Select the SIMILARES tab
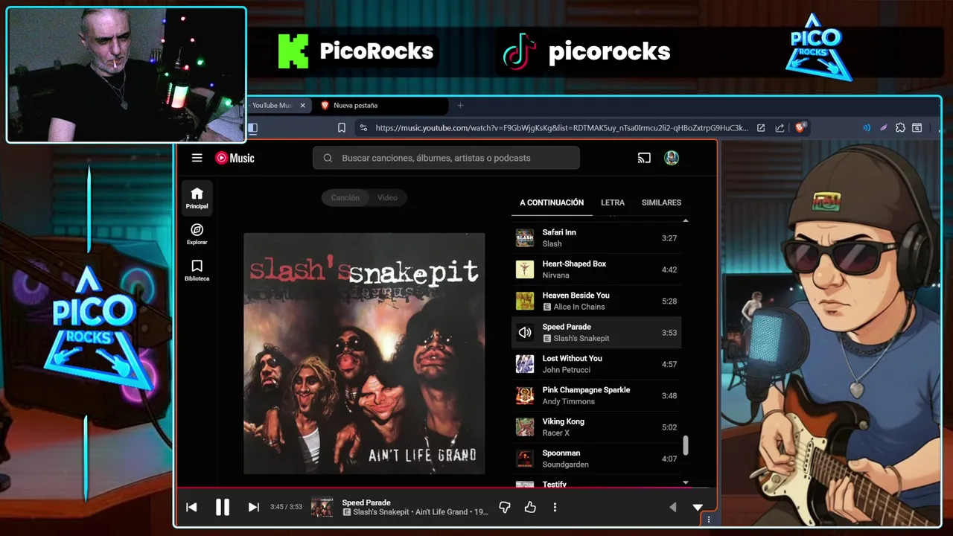The image size is (953, 536). point(661,202)
